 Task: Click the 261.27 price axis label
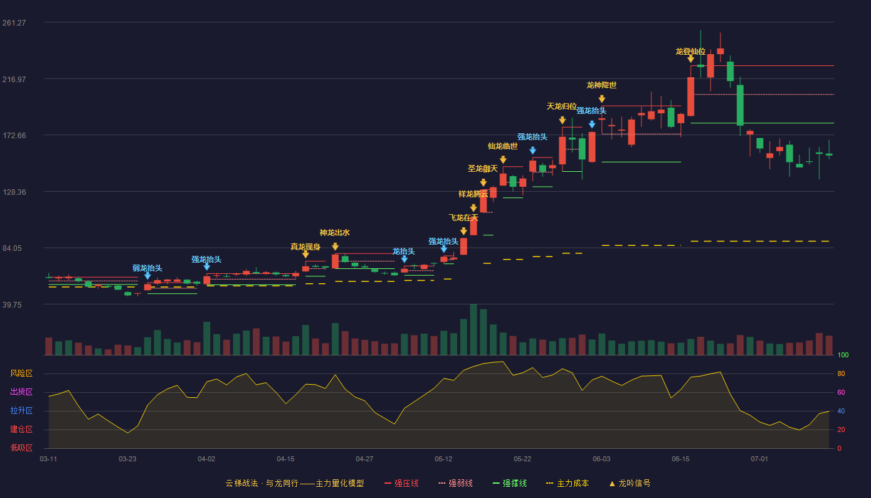(x=14, y=22)
